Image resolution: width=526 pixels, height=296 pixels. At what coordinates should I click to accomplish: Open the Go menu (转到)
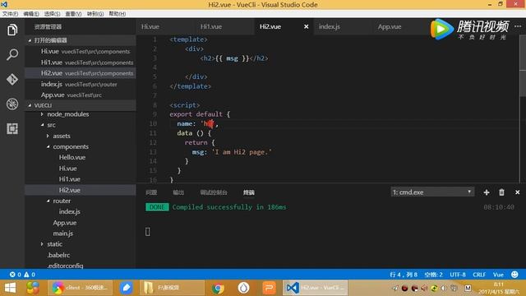[95, 14]
